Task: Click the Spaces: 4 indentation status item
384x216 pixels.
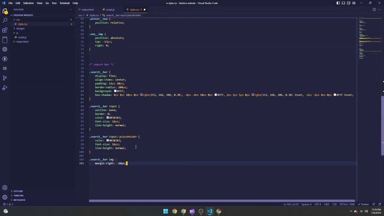Action: pyautogui.click(x=307, y=204)
